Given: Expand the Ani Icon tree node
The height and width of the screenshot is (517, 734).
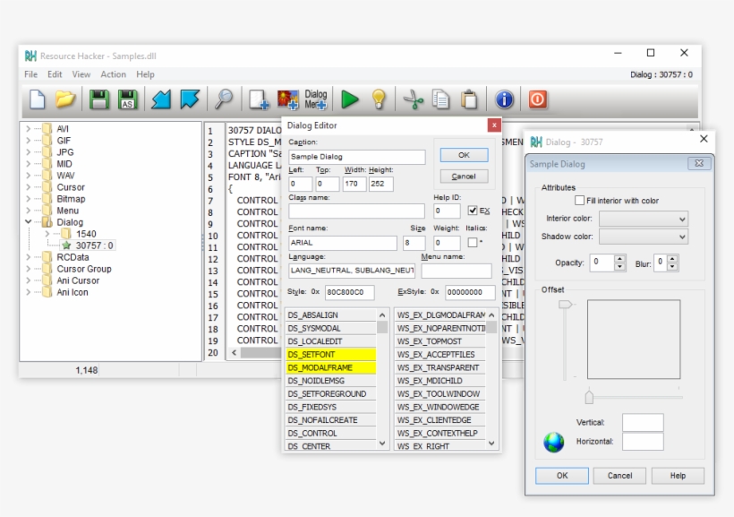Looking at the screenshot, I should (28, 292).
